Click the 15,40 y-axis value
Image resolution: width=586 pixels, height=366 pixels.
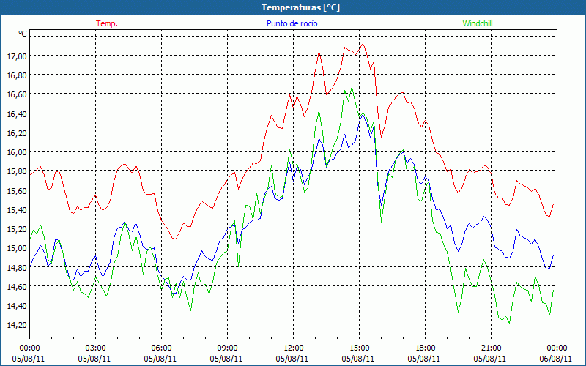point(17,209)
